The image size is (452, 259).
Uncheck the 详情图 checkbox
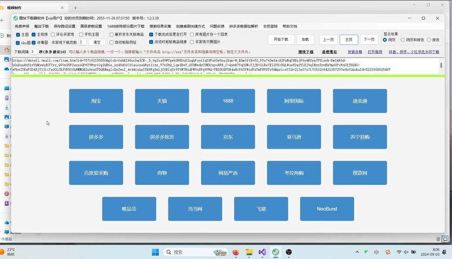(x=34, y=42)
